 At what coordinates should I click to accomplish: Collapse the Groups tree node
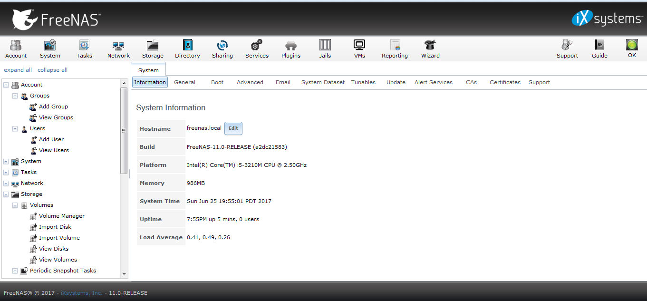[x=15, y=96]
